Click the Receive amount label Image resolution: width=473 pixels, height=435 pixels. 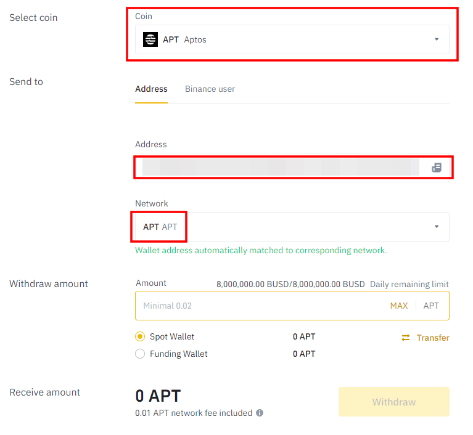[x=44, y=392]
